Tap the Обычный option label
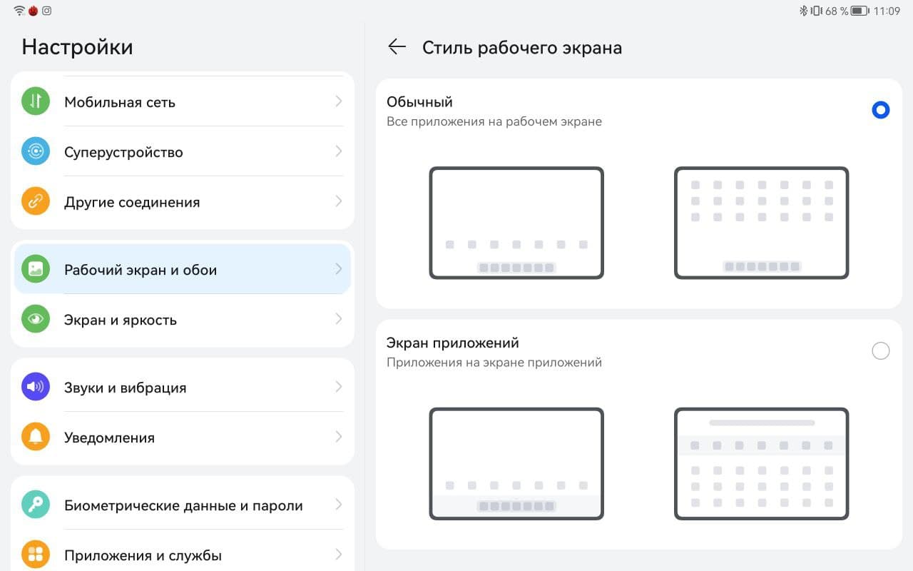Viewport: 913px width, 571px height. tap(419, 102)
